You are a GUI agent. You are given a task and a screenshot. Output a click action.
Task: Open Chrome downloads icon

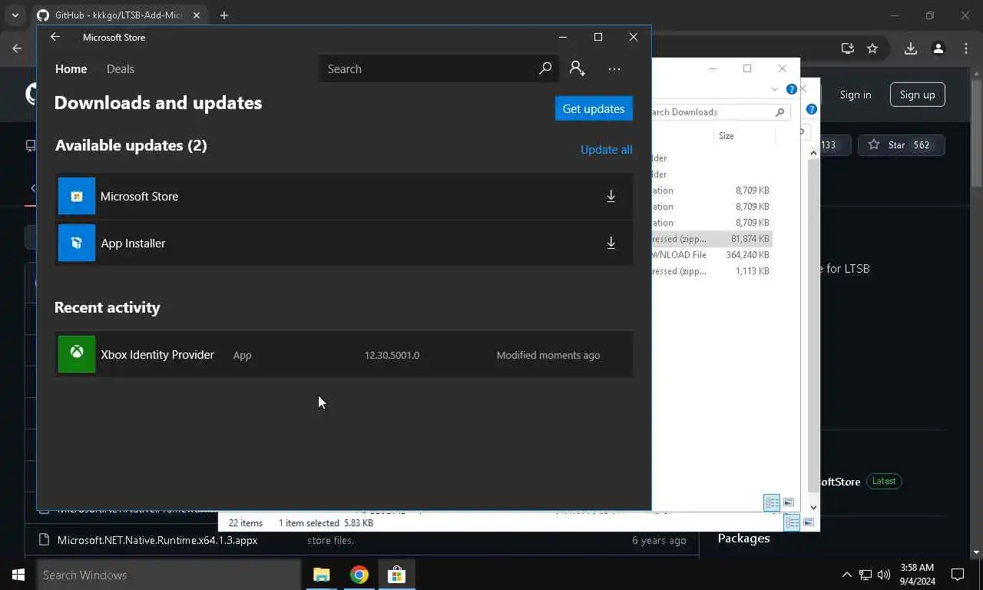[911, 48]
